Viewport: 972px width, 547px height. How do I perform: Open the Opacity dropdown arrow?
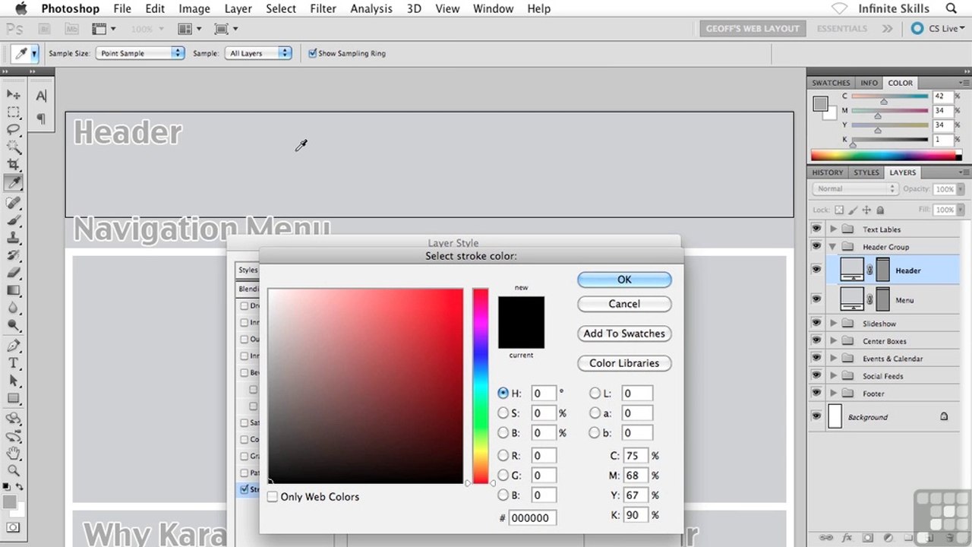[960, 189]
